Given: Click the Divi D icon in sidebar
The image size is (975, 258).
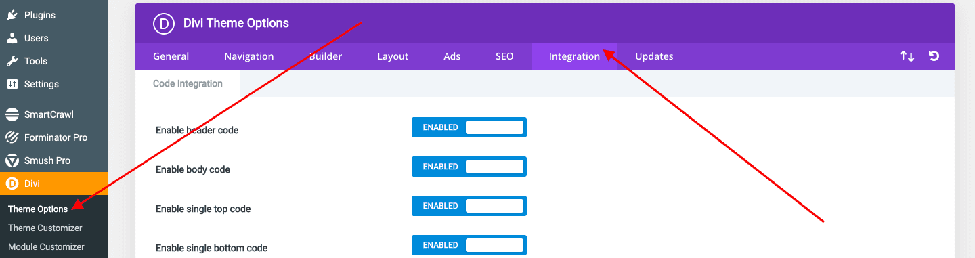Looking at the screenshot, I should [12, 184].
